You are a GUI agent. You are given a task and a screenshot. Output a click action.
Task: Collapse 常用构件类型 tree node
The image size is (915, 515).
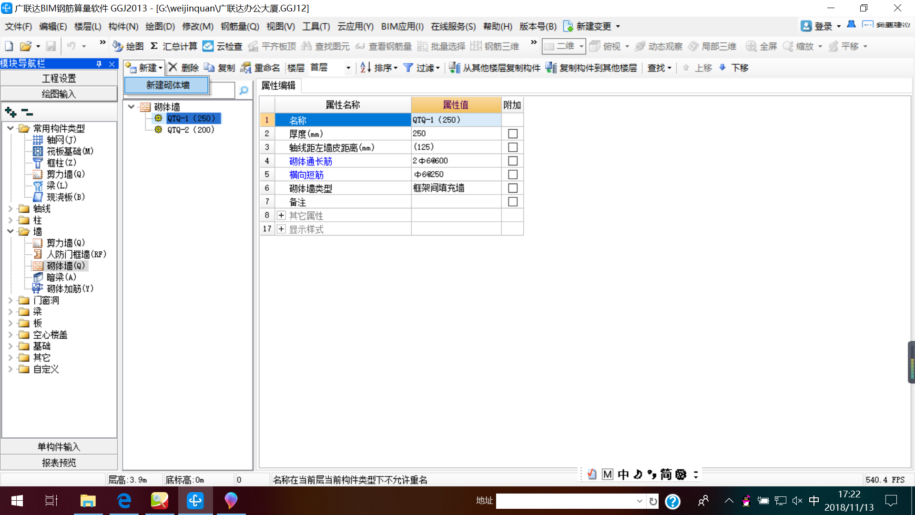[x=10, y=128]
